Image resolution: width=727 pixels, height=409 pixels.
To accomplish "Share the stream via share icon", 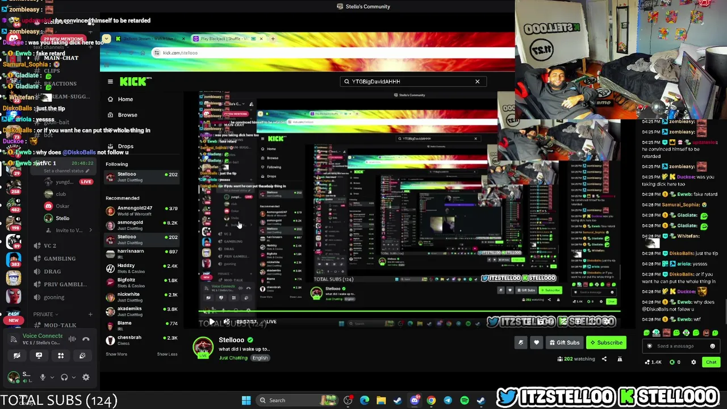I will tap(604, 359).
